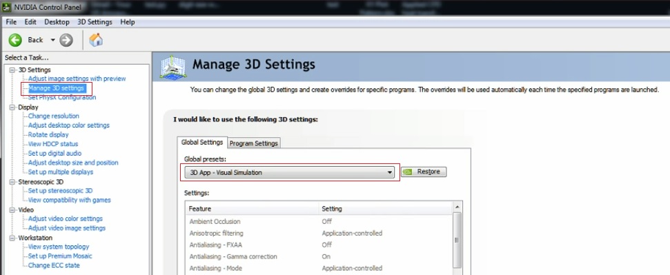Go to Home via house icon

coord(96,40)
